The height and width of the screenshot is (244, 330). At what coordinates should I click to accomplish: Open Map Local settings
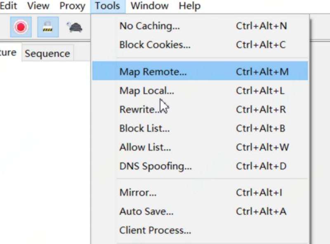tap(200, 91)
